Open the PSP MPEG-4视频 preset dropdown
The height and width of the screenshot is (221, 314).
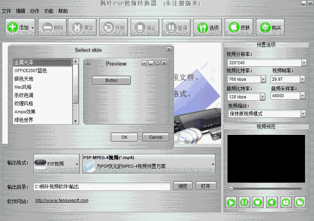point(149,164)
